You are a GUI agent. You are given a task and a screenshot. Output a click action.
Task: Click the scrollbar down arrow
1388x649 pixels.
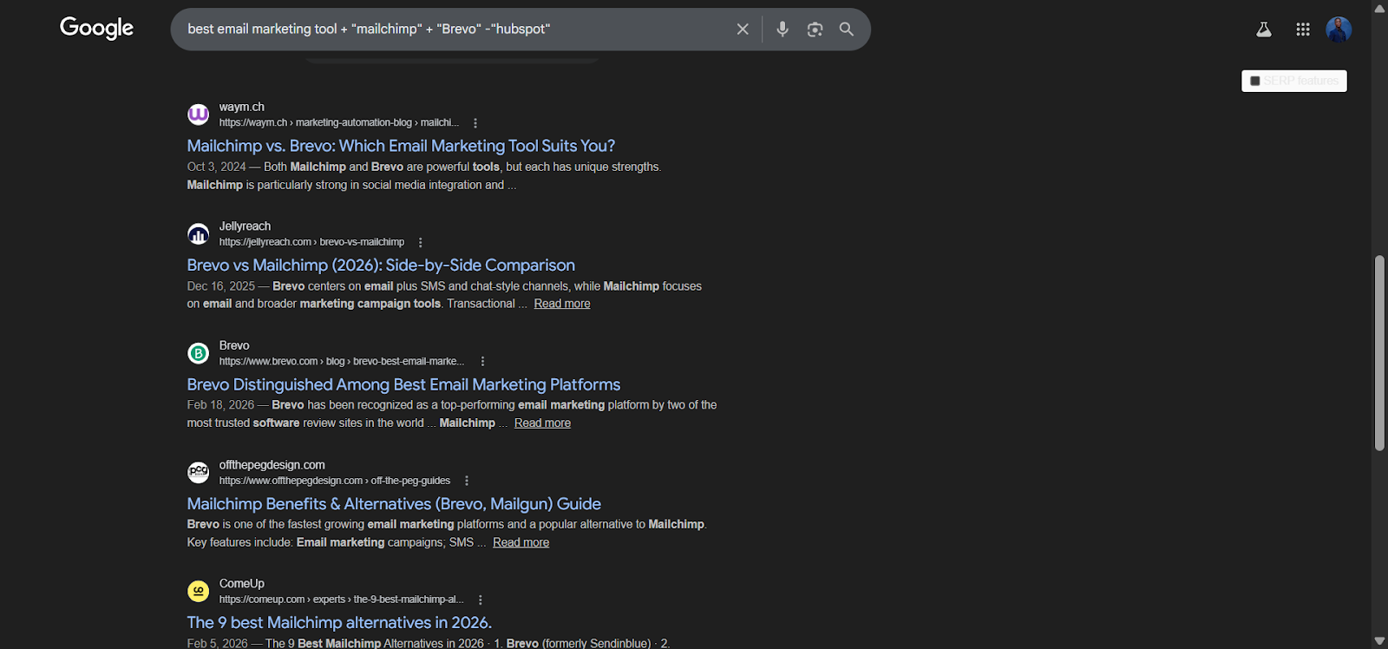pyautogui.click(x=1379, y=641)
